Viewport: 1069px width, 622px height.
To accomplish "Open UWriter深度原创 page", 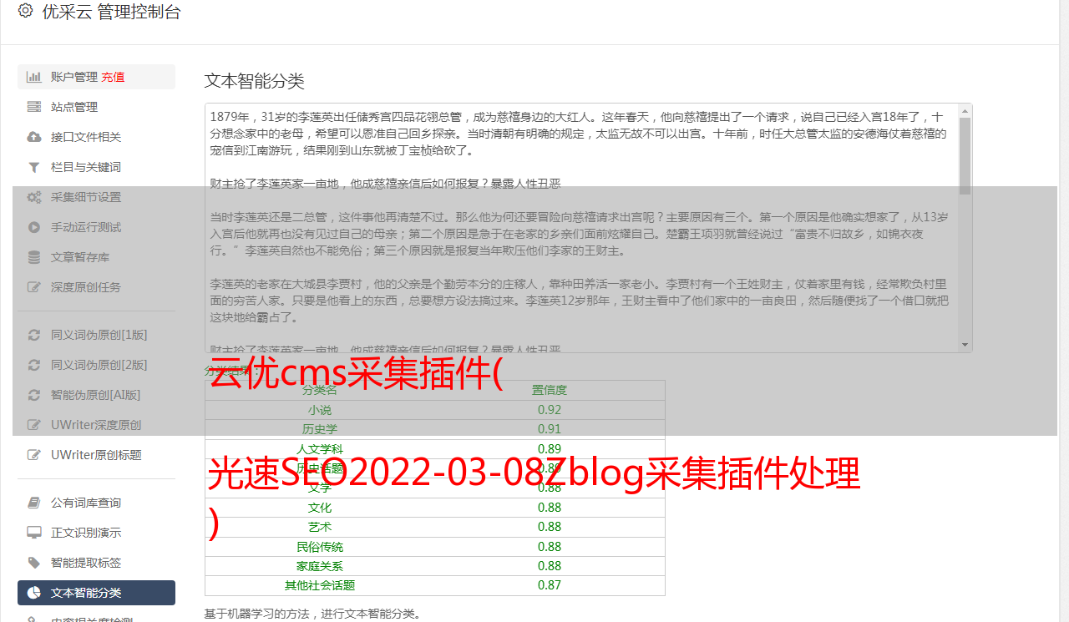I will [96, 425].
